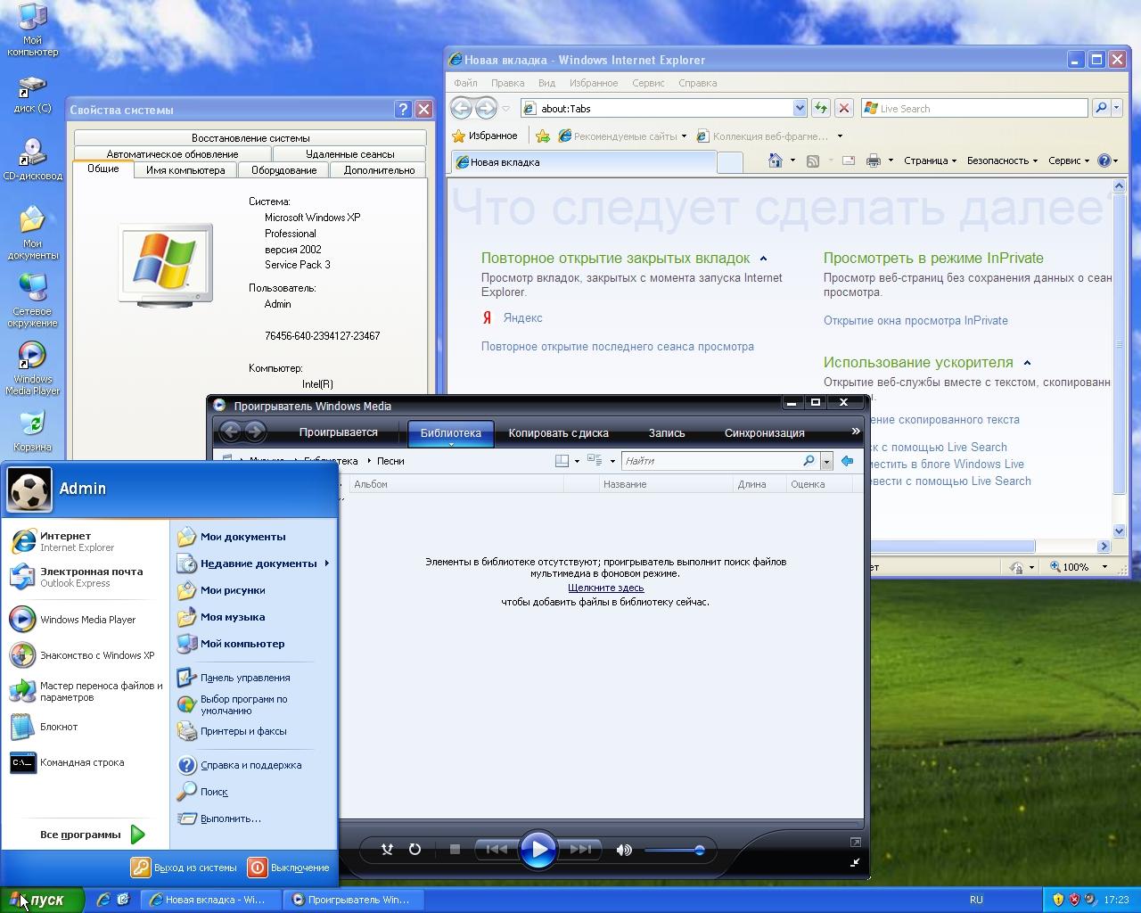The height and width of the screenshot is (913, 1141).
Task: Click the Щелкните здесь link
Action: (x=605, y=588)
